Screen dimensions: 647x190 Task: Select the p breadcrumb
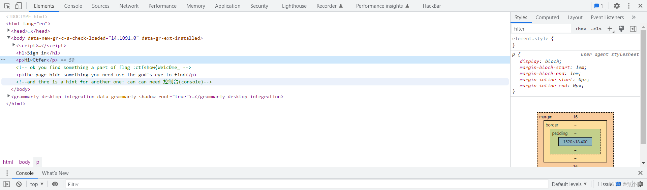coord(38,162)
